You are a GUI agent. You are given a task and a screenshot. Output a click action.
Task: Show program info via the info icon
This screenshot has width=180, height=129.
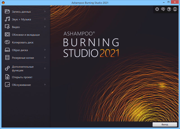175,9
